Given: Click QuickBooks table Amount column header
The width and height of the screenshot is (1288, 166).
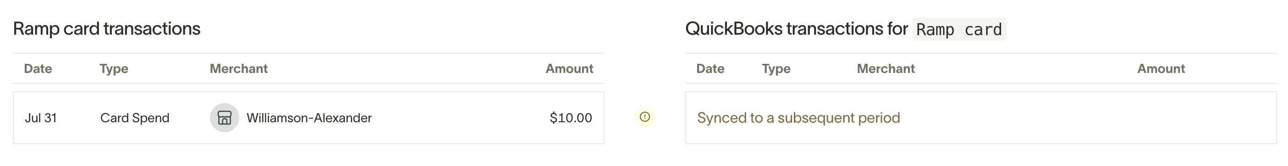Looking at the screenshot, I should (x=1161, y=68).
